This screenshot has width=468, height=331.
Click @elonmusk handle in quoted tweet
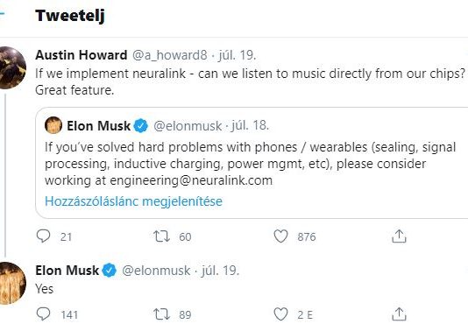(x=188, y=126)
